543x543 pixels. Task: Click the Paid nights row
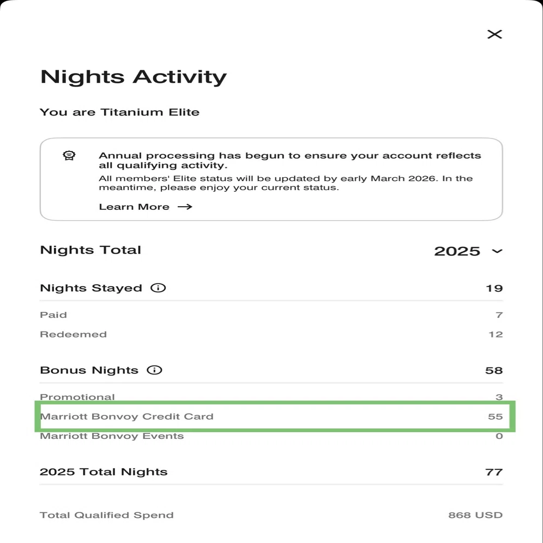click(271, 315)
